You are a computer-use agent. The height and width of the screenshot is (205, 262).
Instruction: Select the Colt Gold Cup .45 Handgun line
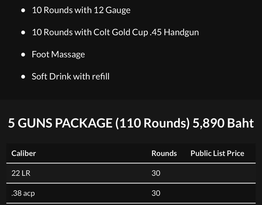(x=115, y=32)
